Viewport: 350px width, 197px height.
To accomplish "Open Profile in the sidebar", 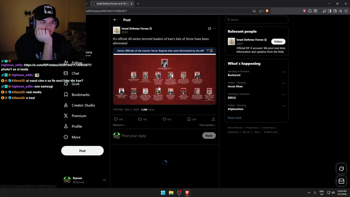I will click(73, 126).
